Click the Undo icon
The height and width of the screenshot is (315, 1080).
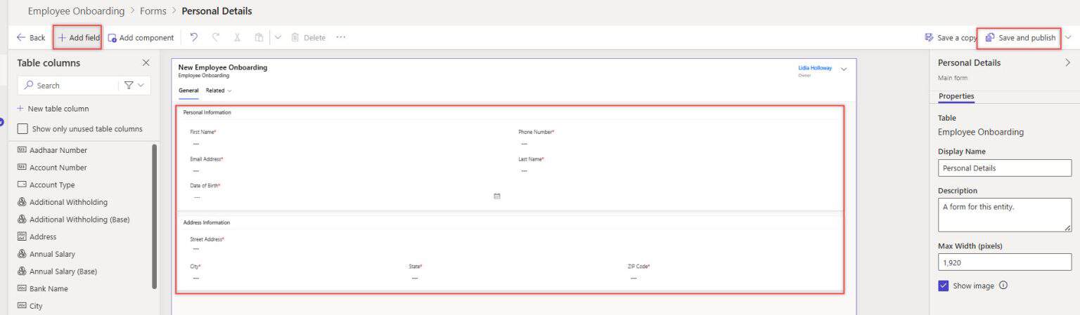click(x=194, y=37)
